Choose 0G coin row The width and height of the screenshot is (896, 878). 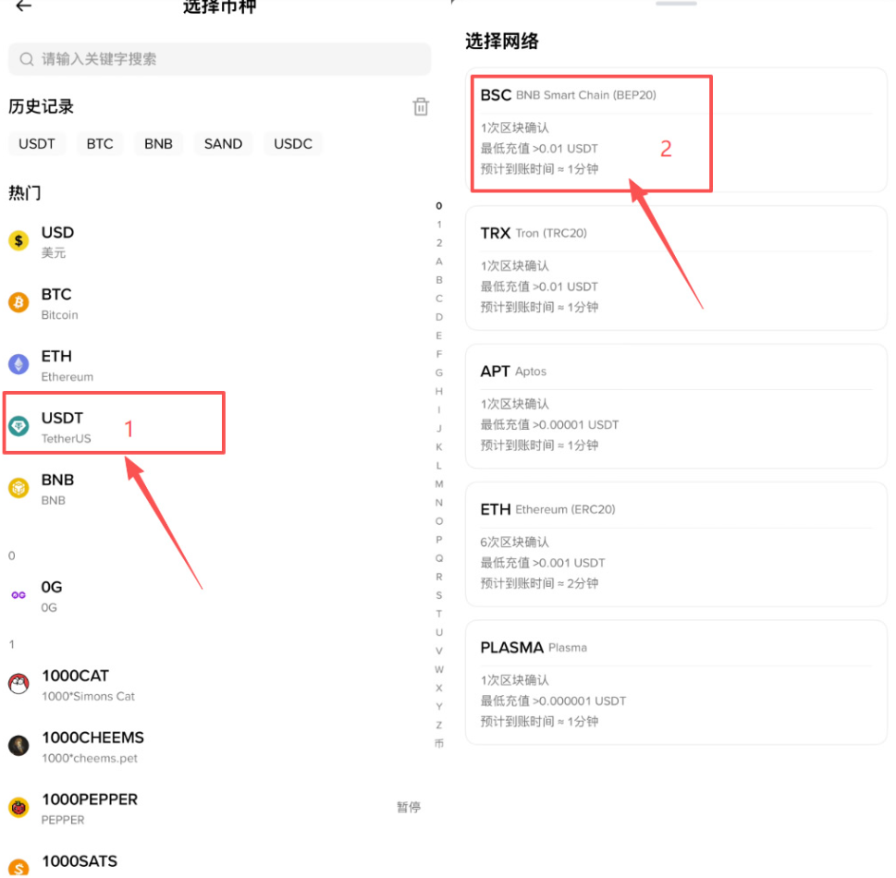tap(215, 596)
